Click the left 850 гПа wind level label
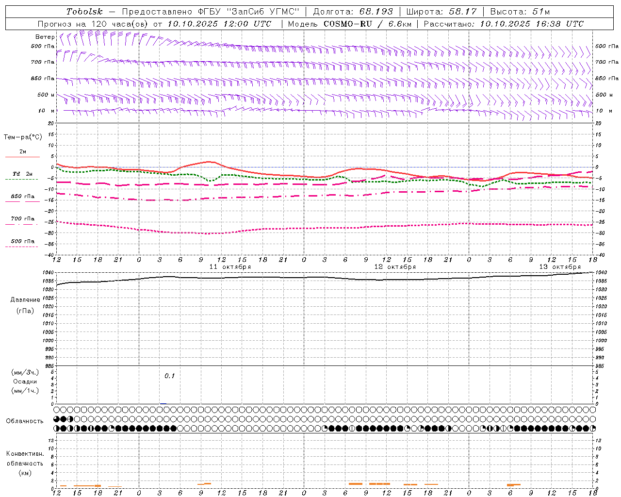621x497 pixels. point(43,79)
